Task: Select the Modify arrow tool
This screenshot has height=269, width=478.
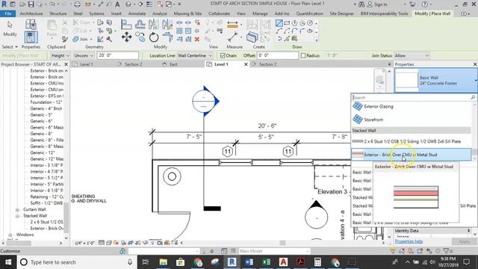Action: click(x=10, y=28)
